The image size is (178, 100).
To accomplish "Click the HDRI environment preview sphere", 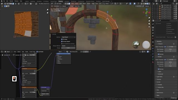I will (136, 45).
